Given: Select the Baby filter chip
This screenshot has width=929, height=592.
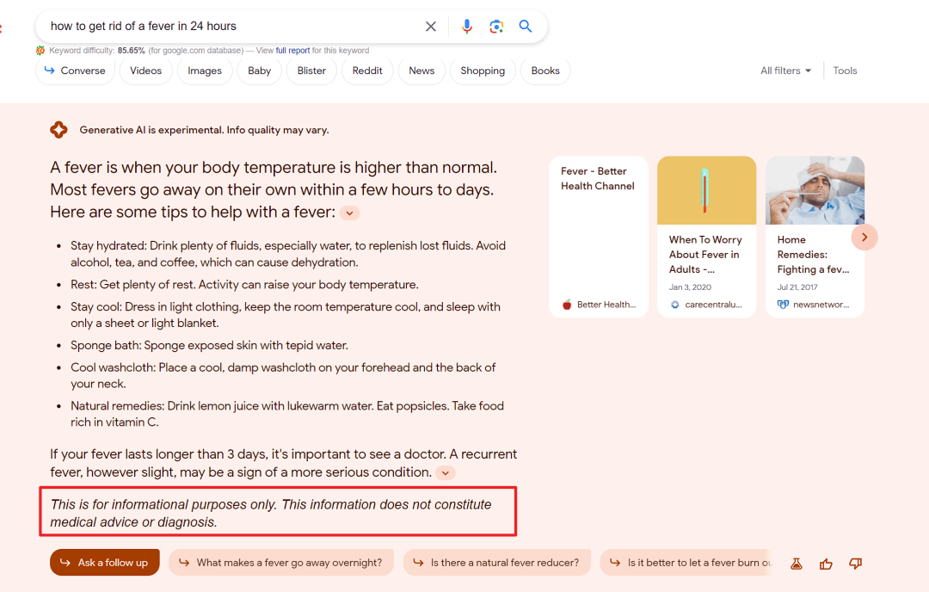Looking at the screenshot, I should 259,71.
